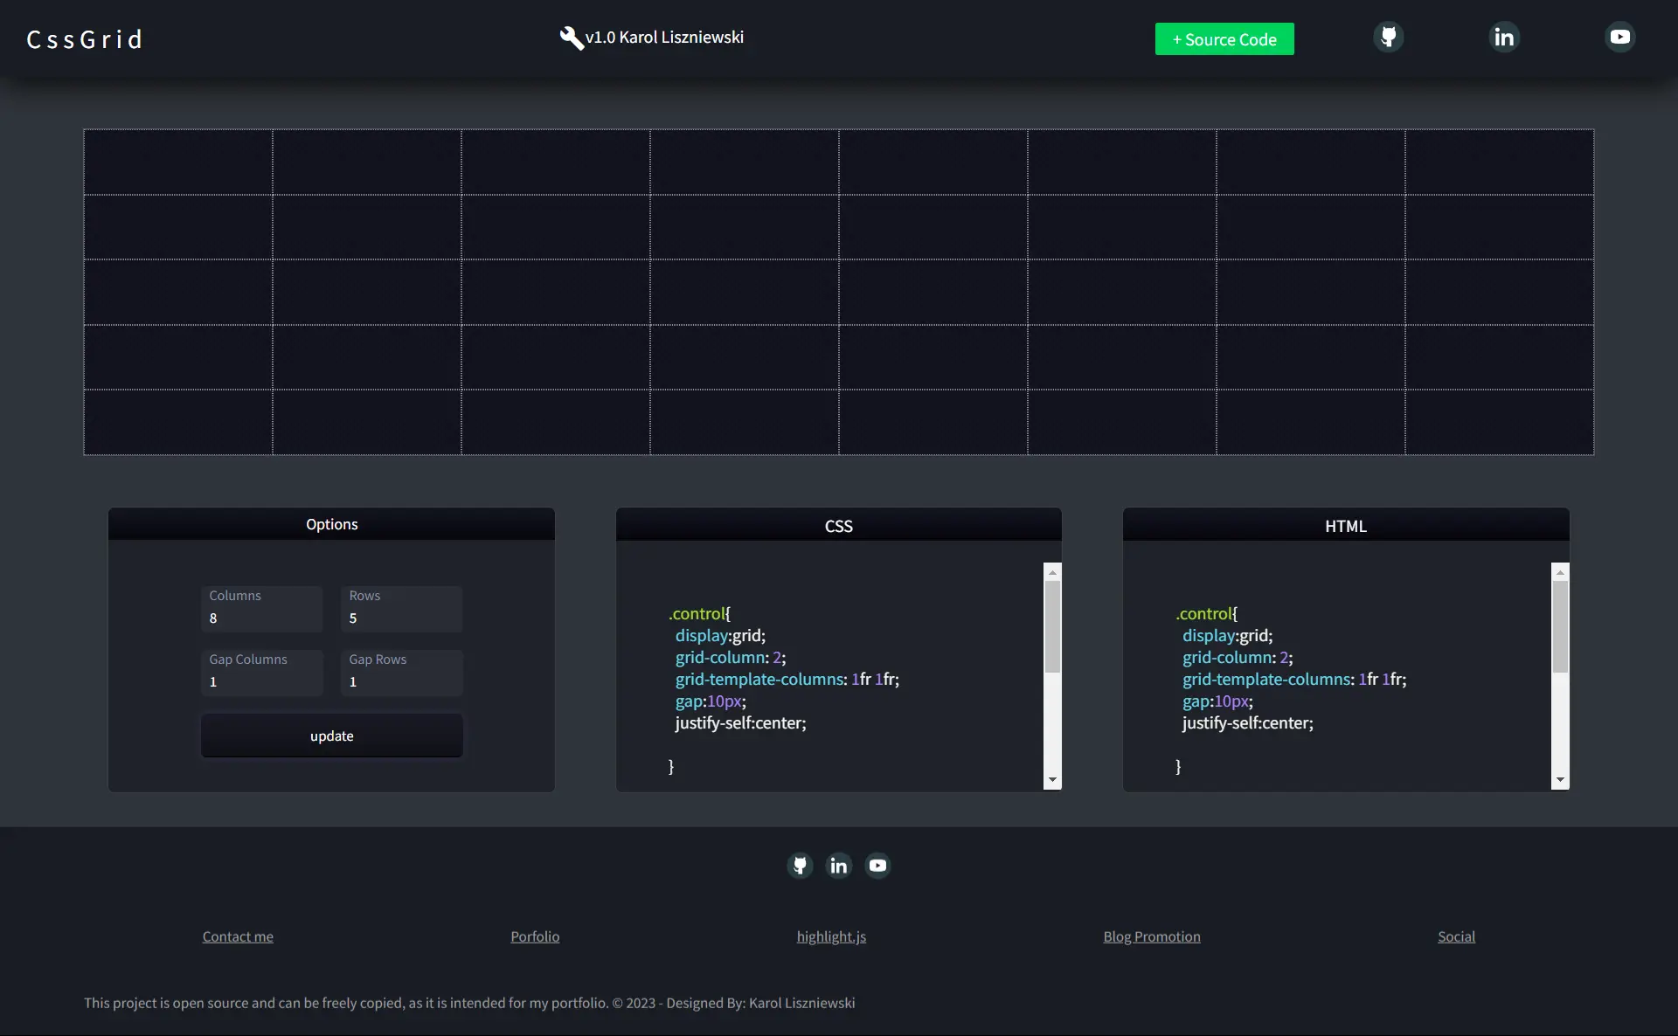This screenshot has height=1036, width=1678.
Task: Open the Contact me link
Action: point(238,936)
